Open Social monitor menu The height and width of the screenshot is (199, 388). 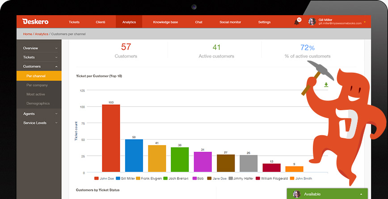[230, 22]
